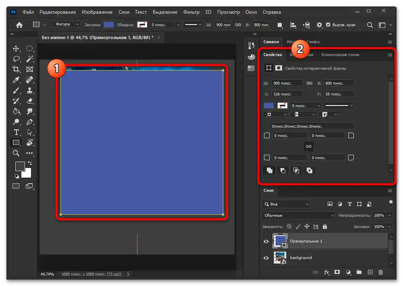Hide the Прямоугольник 1 layer
This screenshot has width=403, height=286.
[x=266, y=241]
